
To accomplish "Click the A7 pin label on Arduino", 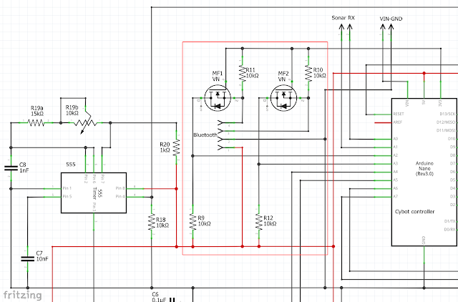I will (396, 196).
